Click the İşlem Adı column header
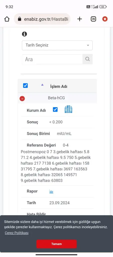The height and width of the screenshot is (257, 113). (x=59, y=87)
